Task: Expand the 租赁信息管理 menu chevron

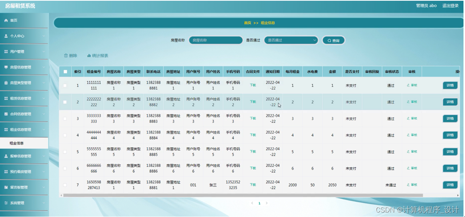Action: point(44,98)
